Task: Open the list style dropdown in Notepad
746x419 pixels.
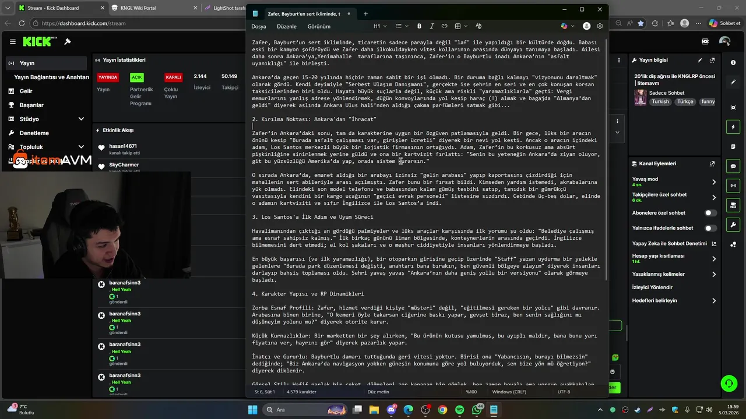Action: [402, 26]
